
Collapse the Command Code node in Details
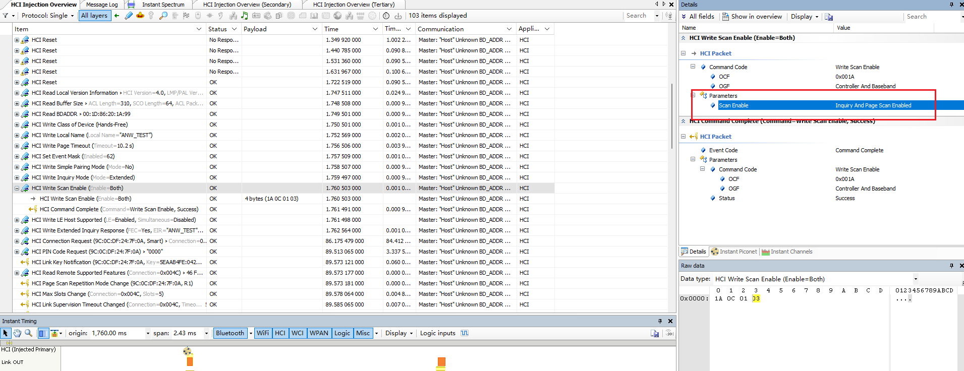tap(693, 67)
